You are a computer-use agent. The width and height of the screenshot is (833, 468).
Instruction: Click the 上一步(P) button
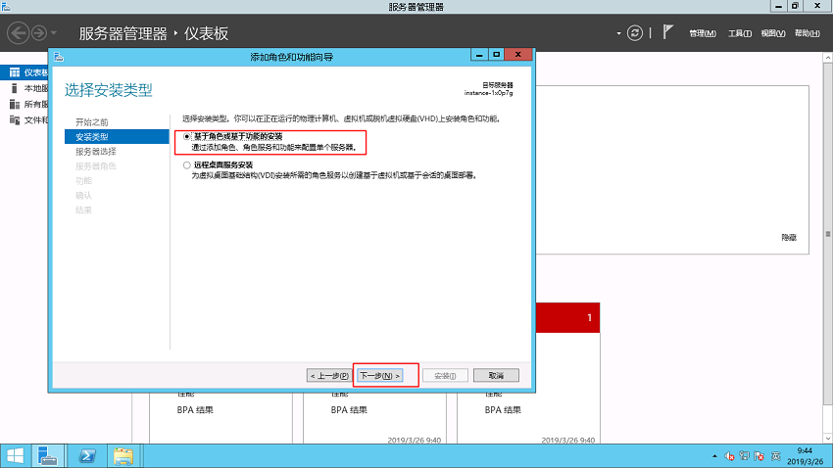coord(329,376)
